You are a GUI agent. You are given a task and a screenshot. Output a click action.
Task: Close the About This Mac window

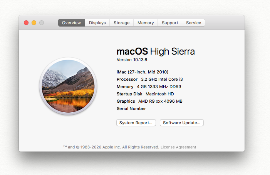26,23
